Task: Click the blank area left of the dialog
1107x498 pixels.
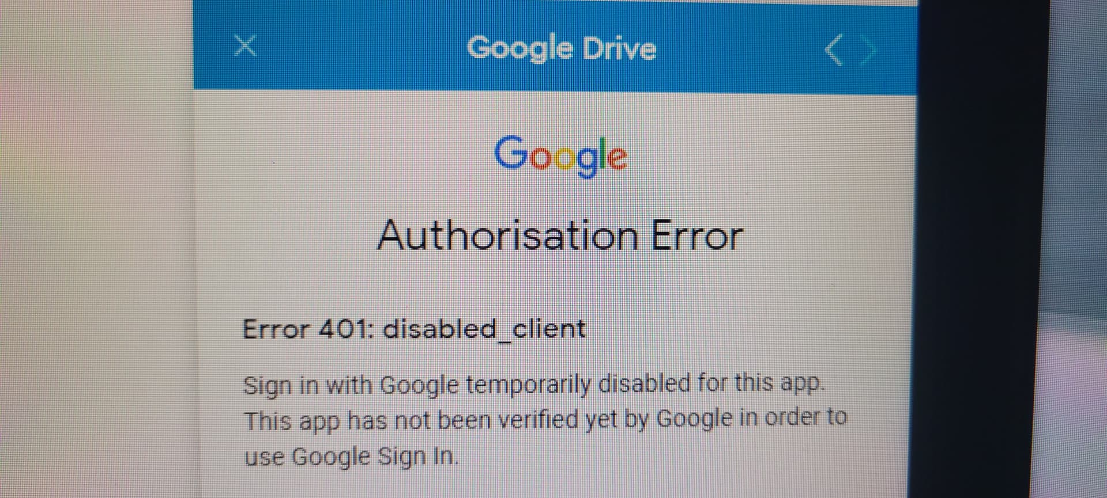Action: pos(97,249)
